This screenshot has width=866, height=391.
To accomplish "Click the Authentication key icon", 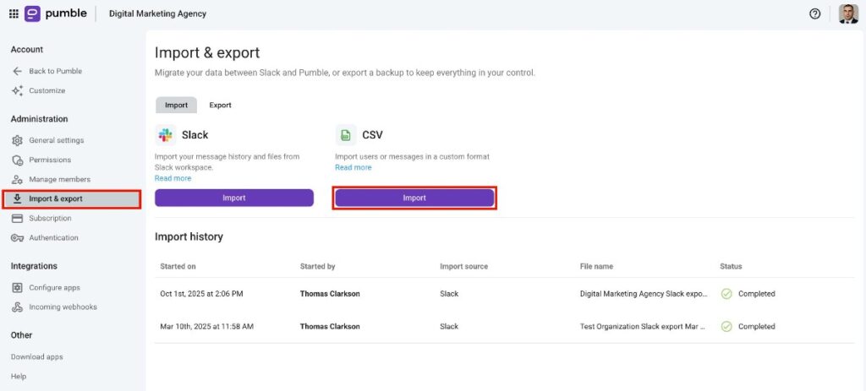I will pos(17,237).
